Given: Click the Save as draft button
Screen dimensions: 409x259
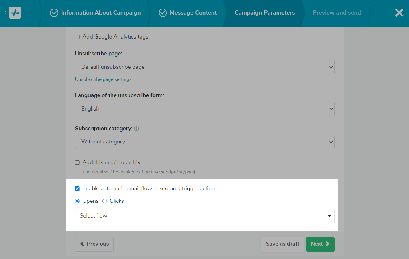Looking at the screenshot, I should tap(282, 244).
